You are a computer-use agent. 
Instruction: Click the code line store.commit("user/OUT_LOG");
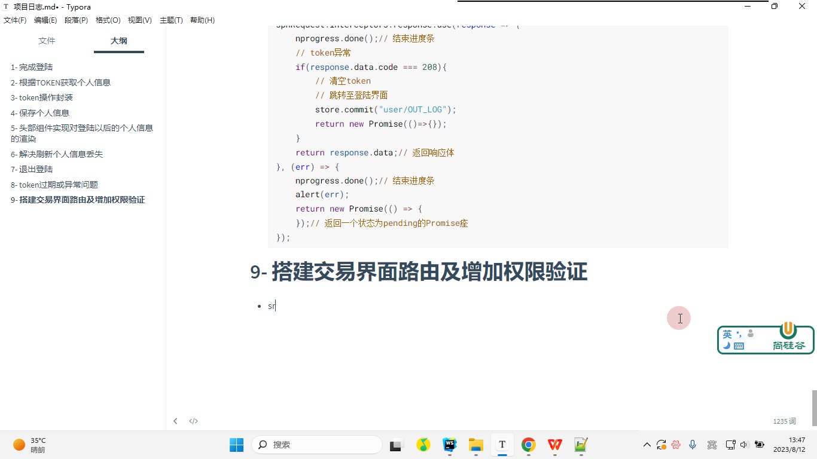pos(386,109)
